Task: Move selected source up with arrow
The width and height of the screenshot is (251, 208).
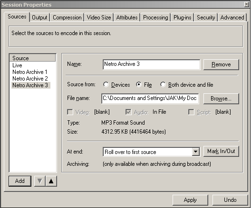Action: tap(51, 181)
